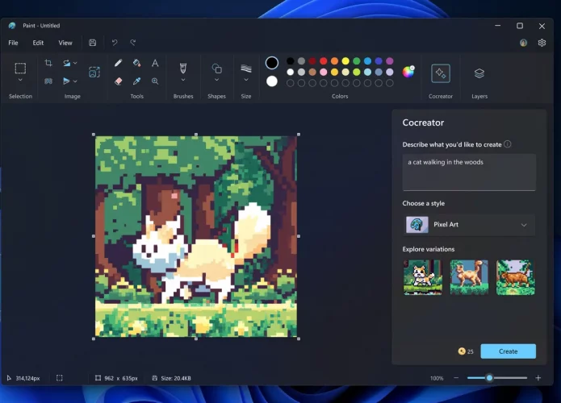The width and height of the screenshot is (561, 403).
Task: Click the first empty custom color slot
Action: 290,83
